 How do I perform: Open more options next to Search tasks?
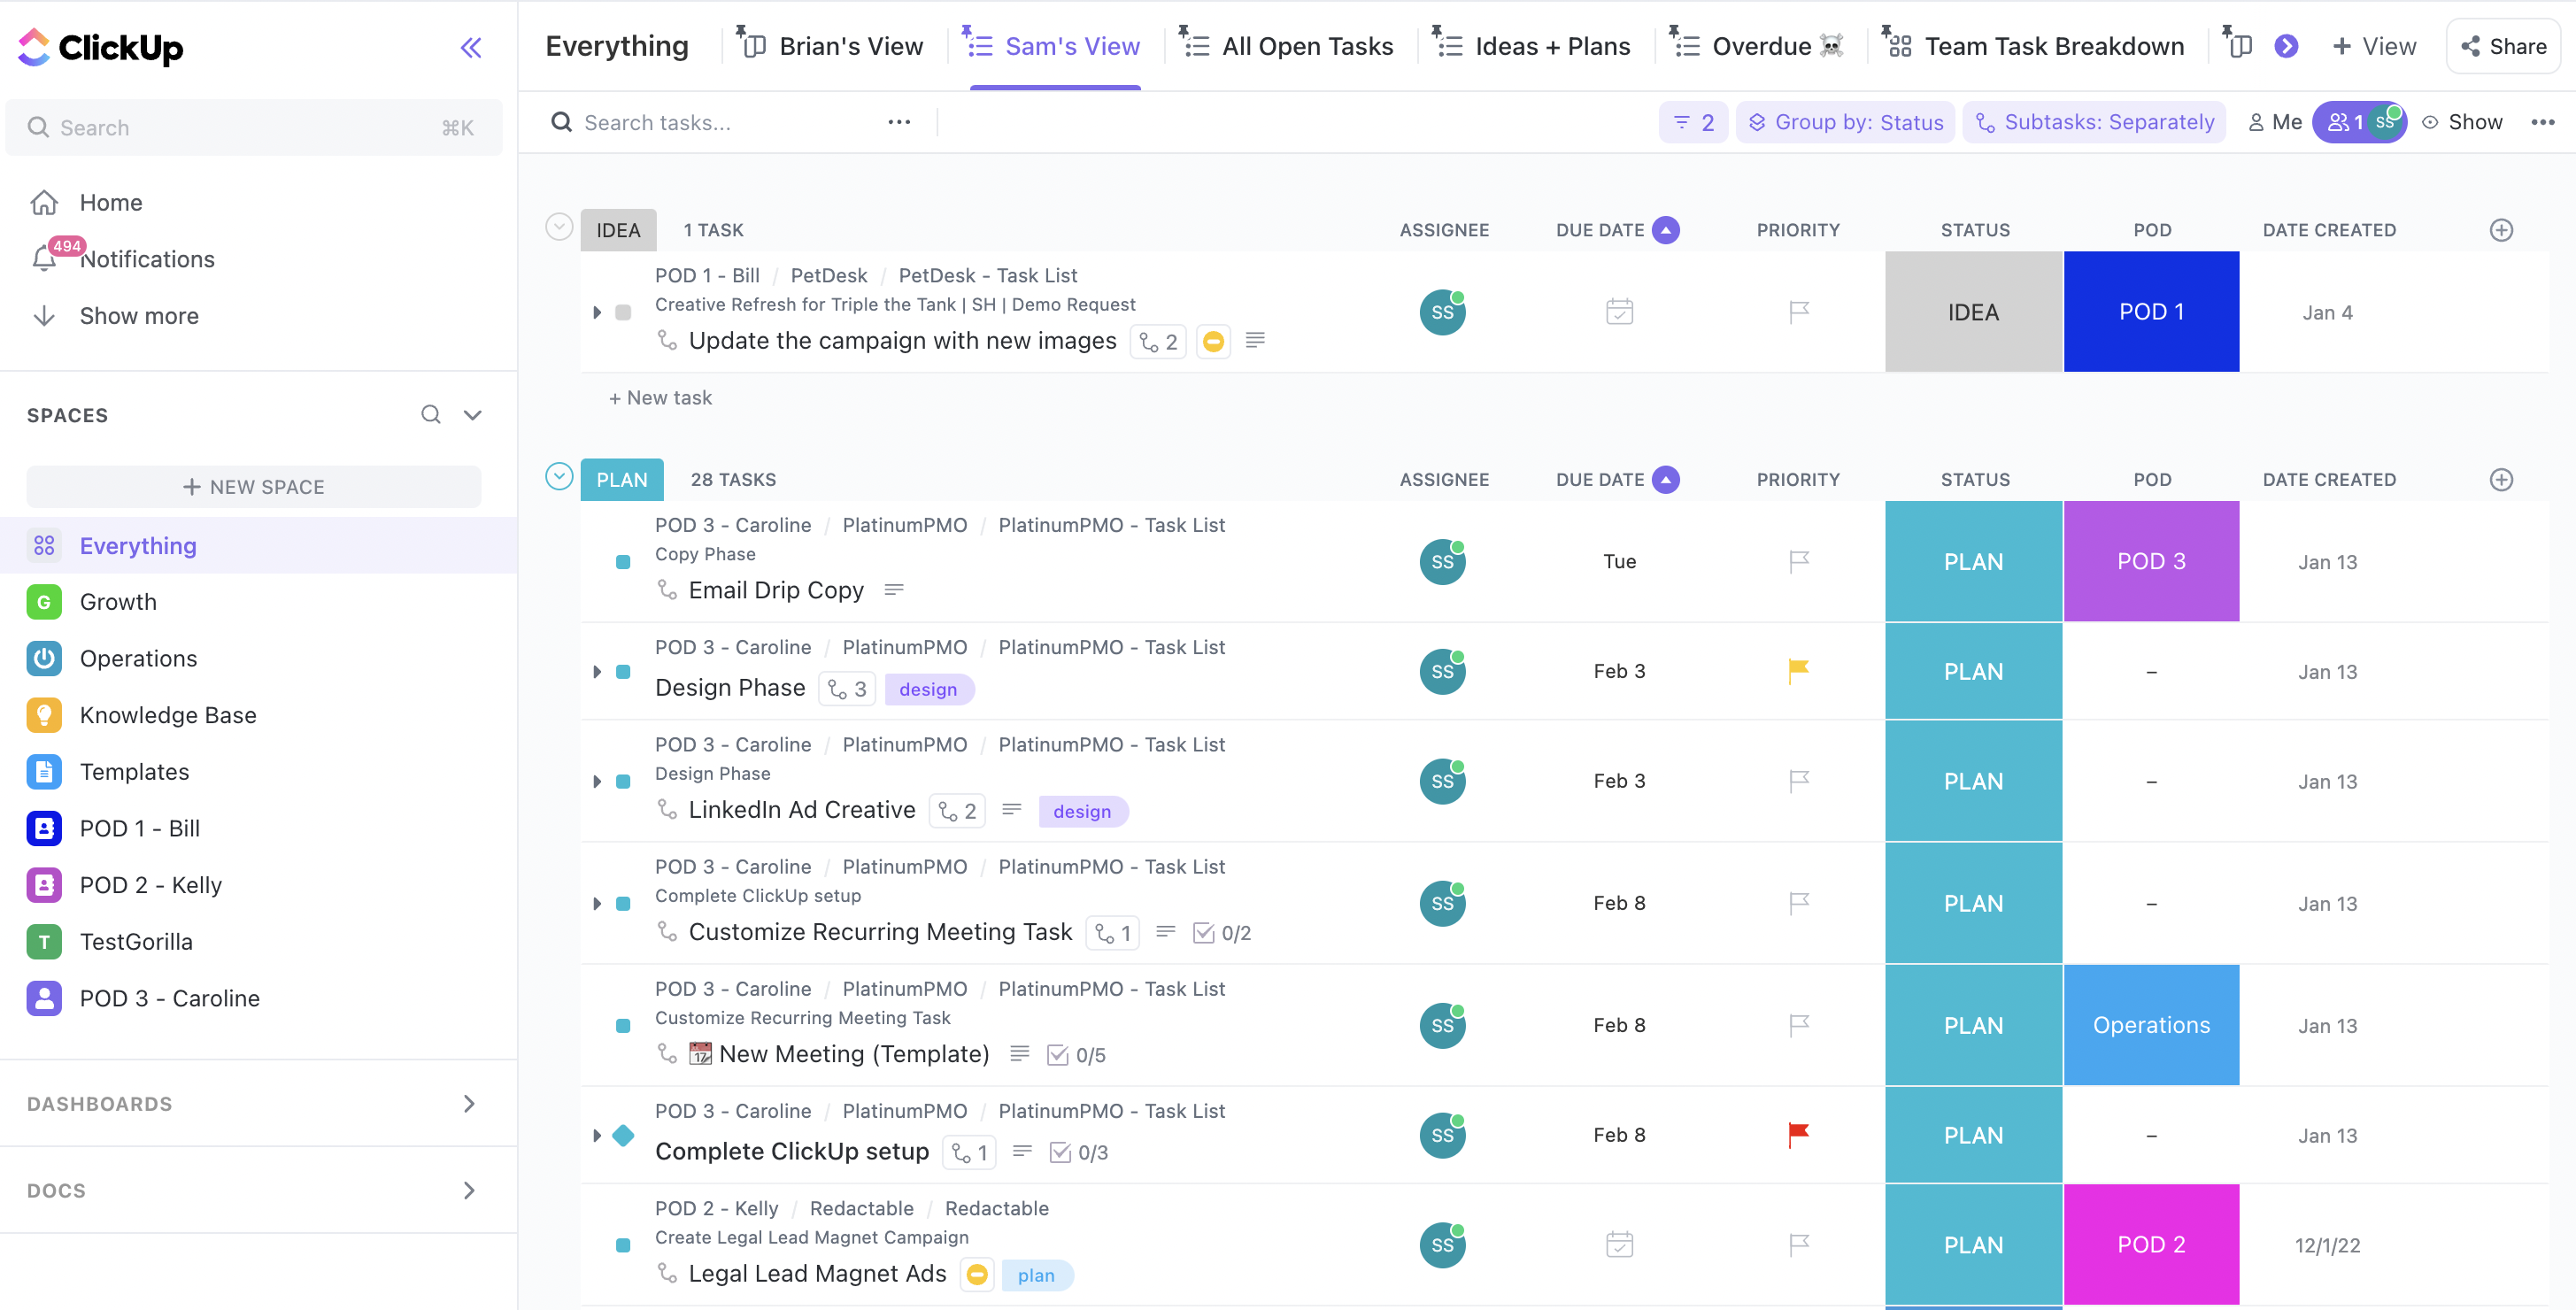(899, 122)
